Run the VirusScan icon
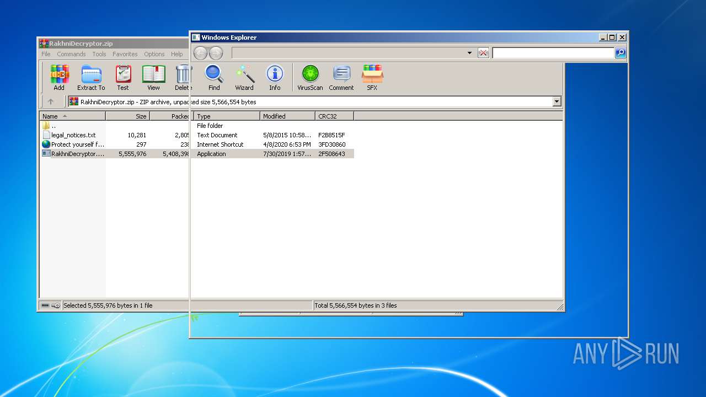 (x=310, y=77)
